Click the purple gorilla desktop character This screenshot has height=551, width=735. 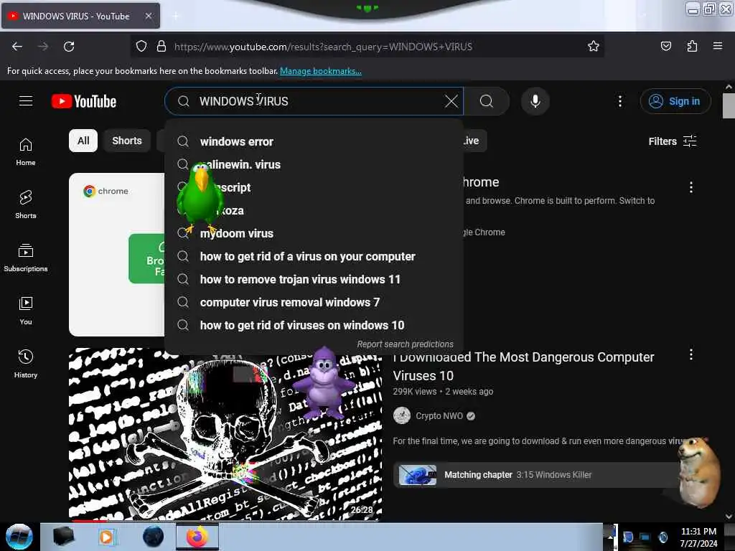[x=324, y=383]
